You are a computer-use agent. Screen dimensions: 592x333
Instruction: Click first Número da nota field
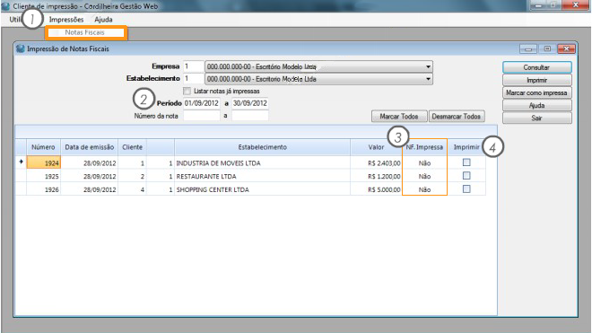point(201,116)
